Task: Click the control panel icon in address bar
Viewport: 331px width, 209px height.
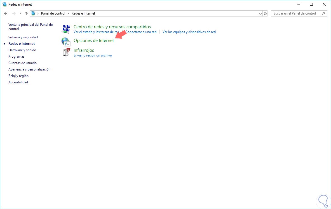Action: tap(33, 13)
